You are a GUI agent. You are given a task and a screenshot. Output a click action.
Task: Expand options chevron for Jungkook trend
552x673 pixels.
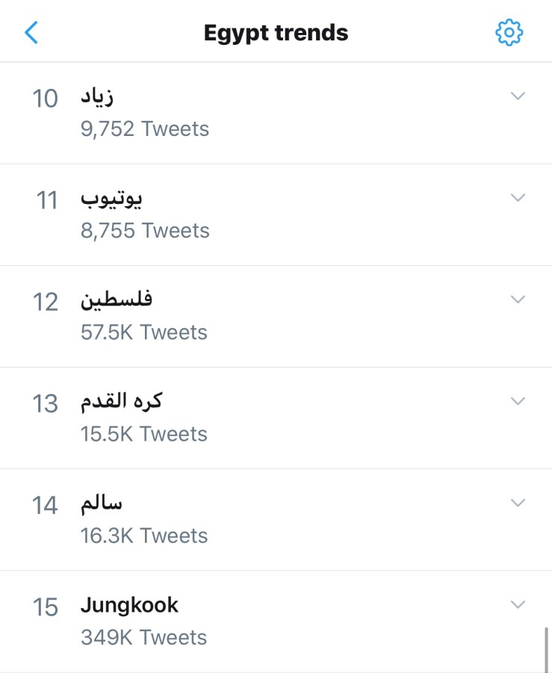click(518, 604)
